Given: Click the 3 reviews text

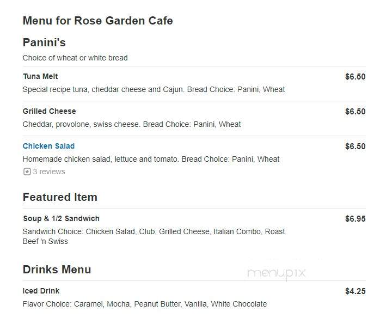Looking at the screenshot, I should click(x=49, y=172).
